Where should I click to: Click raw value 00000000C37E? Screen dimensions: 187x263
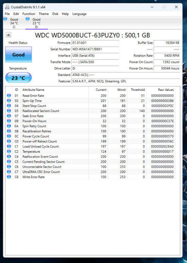162,121
